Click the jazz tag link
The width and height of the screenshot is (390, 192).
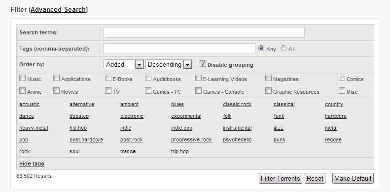279,128
